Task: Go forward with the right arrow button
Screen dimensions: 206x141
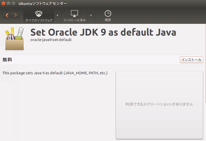Action: [x=15, y=15]
